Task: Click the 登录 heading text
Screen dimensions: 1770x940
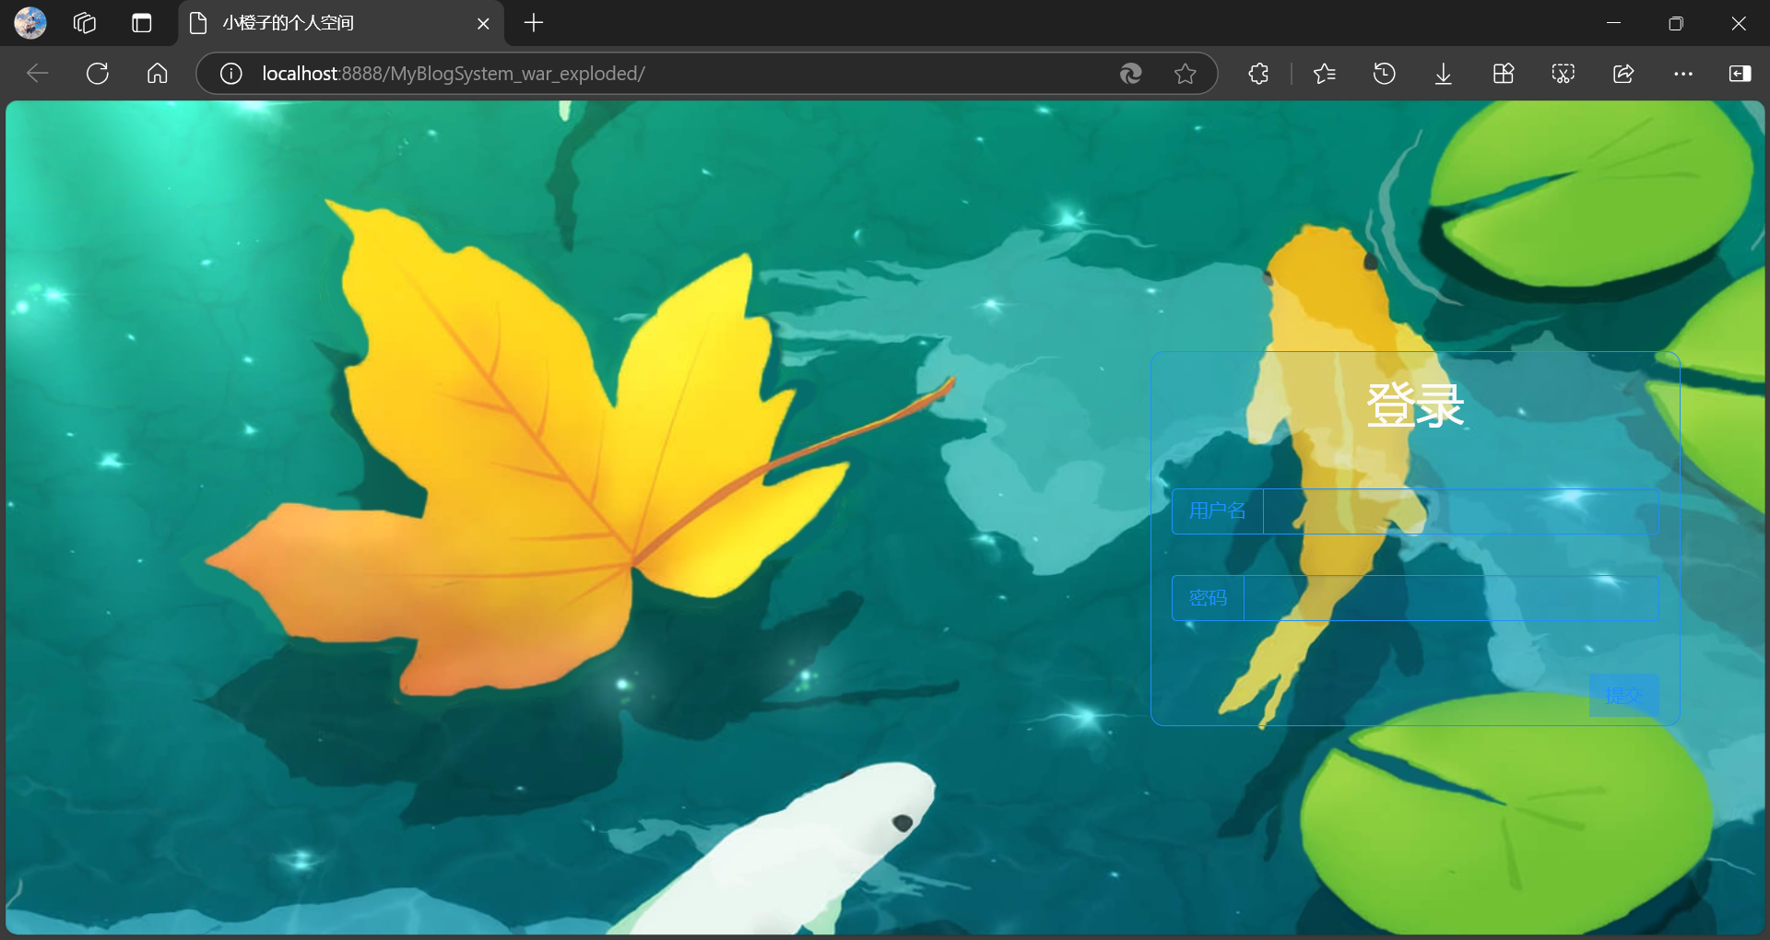Action: coord(1415,405)
